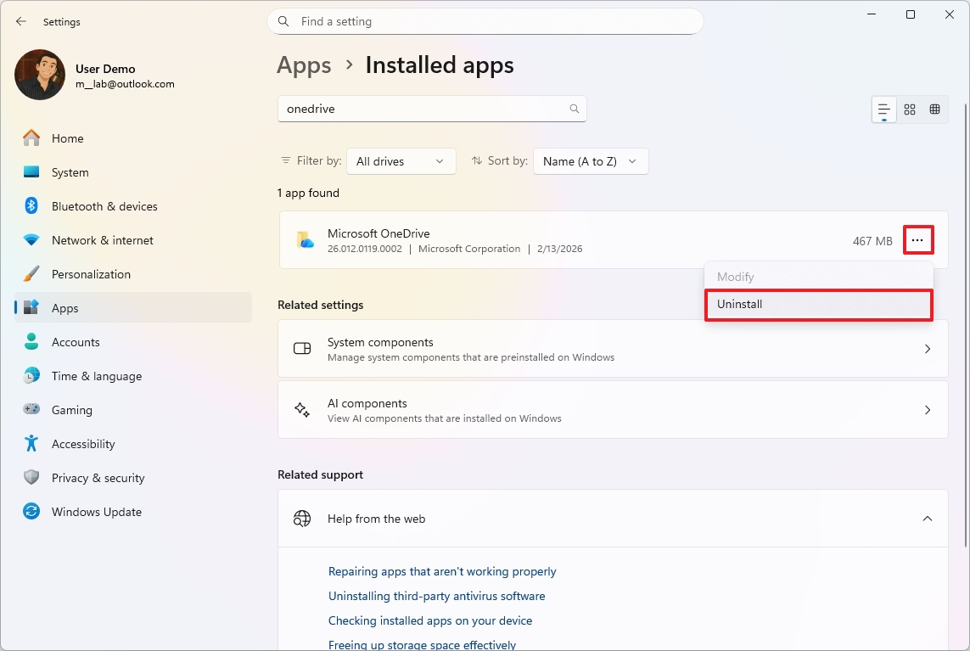Screen dimensions: 970x651
Task: Open System settings from the sidebar
Action: click(70, 171)
